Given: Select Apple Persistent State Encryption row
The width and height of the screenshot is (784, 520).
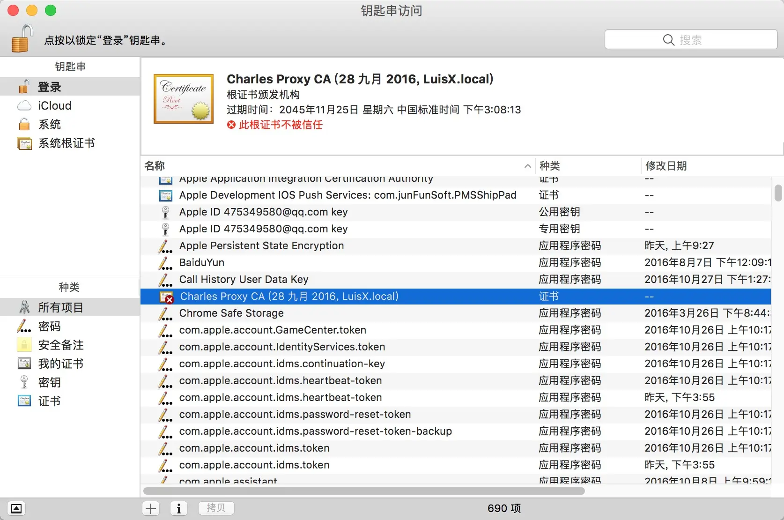Looking at the screenshot, I should click(x=456, y=246).
